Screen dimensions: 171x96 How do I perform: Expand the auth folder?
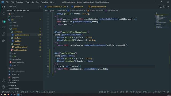tap(14, 23)
